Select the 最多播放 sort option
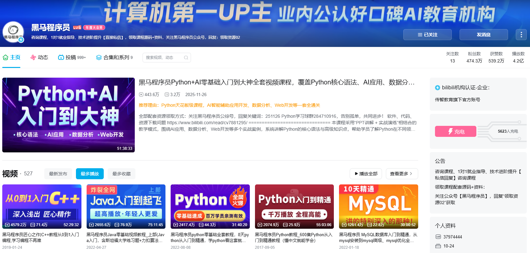 pyautogui.click(x=90, y=174)
